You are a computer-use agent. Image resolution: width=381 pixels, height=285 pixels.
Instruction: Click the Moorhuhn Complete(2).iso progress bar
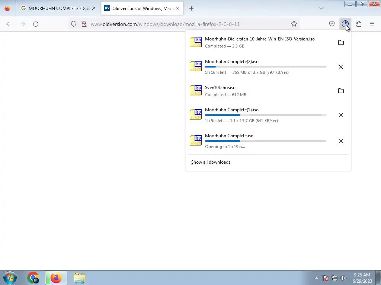(x=266, y=67)
